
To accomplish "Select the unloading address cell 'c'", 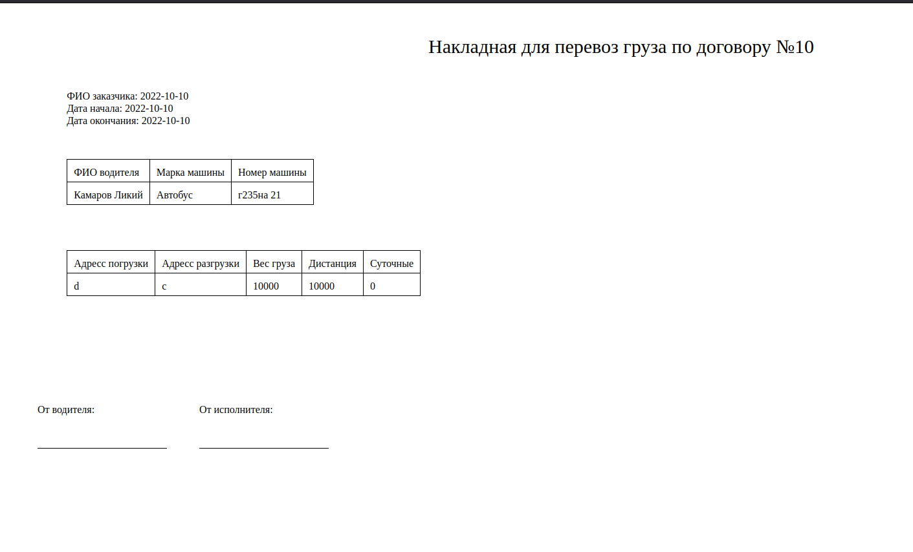I will pyautogui.click(x=201, y=285).
